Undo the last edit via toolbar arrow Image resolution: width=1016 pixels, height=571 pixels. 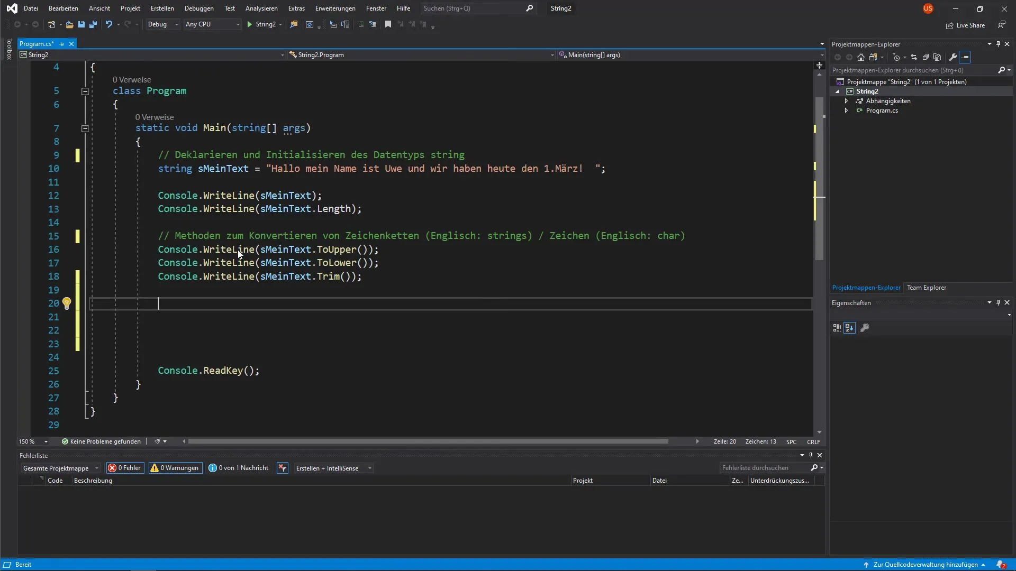coord(108,24)
